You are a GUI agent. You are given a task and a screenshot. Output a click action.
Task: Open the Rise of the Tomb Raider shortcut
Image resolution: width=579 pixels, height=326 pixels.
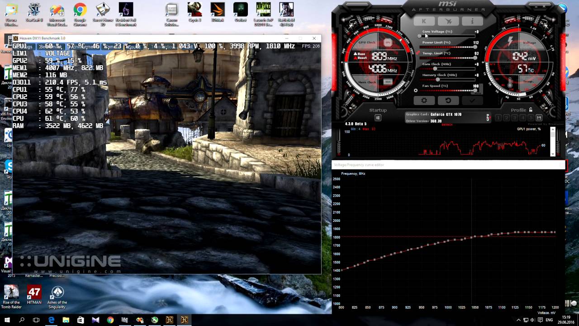coord(11,297)
